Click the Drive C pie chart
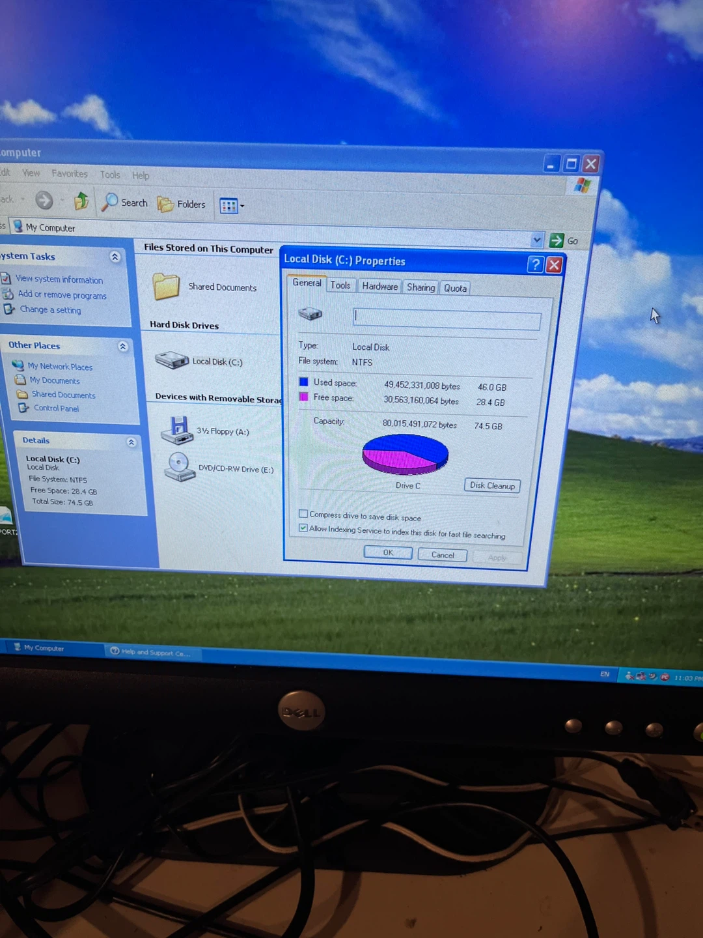Viewport: 703px width, 938px height. click(405, 454)
